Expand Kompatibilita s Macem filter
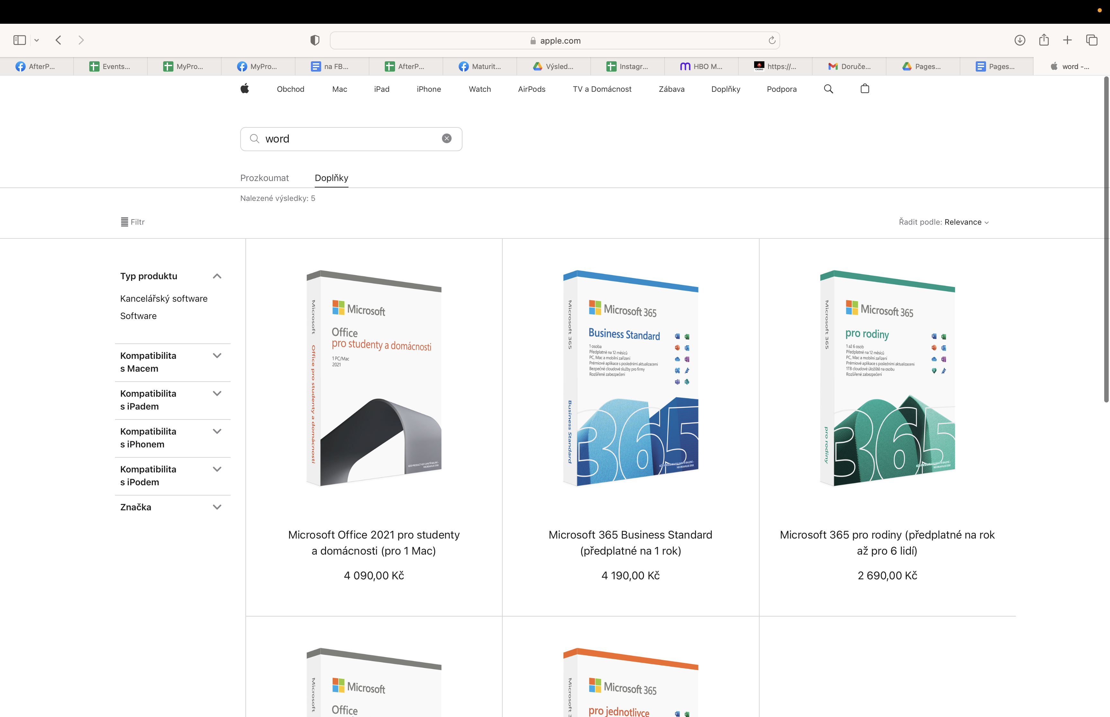Image resolution: width=1110 pixels, height=717 pixels. (x=216, y=356)
